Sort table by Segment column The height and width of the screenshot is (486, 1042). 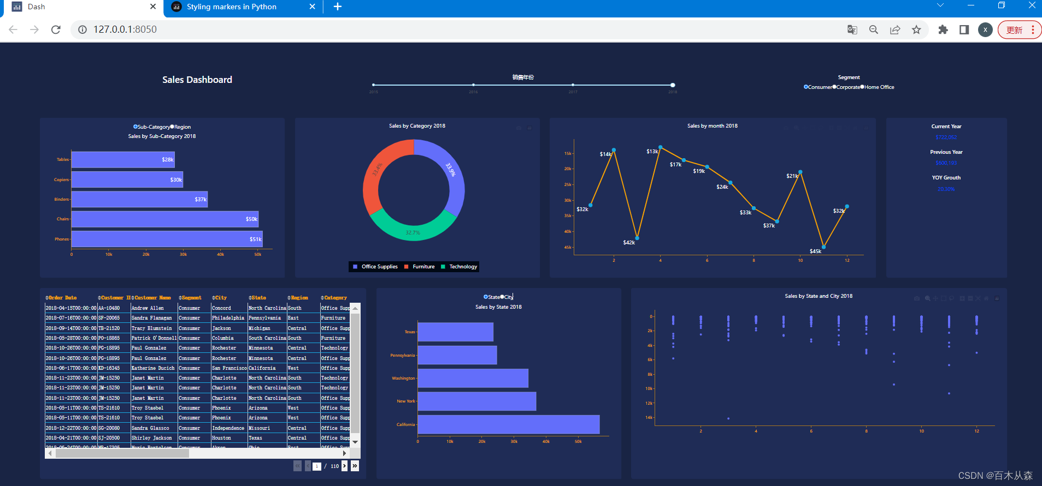[x=180, y=298]
